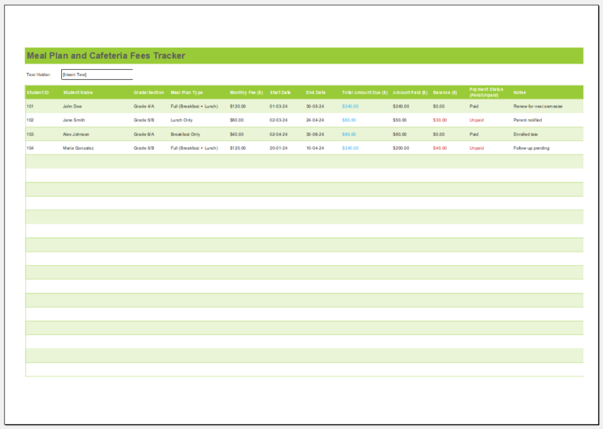
Task: Select Jane Smith's blue total due '$80.00'
Action: (x=349, y=120)
